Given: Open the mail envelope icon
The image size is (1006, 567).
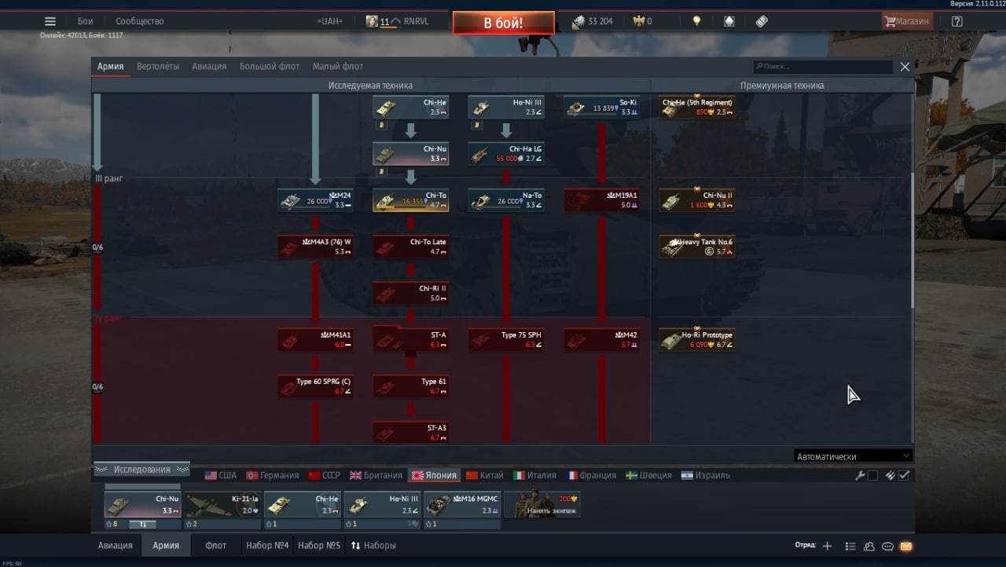Looking at the screenshot, I should click(x=905, y=546).
